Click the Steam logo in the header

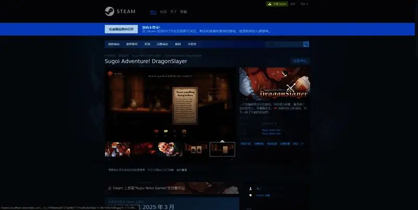pos(120,11)
